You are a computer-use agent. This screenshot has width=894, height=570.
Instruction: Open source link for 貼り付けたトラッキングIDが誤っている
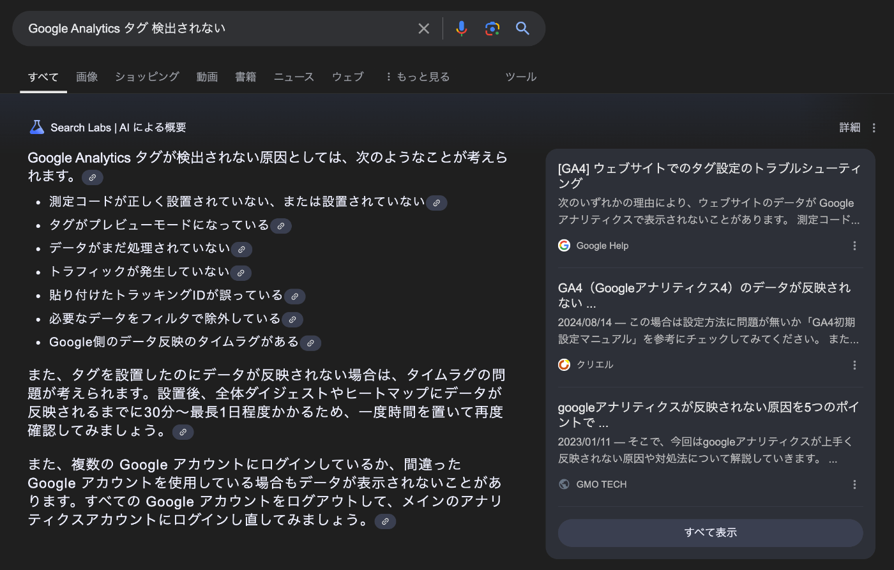click(294, 296)
